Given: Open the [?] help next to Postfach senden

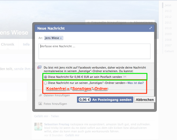Looking at the screenshot, I should (125, 77).
